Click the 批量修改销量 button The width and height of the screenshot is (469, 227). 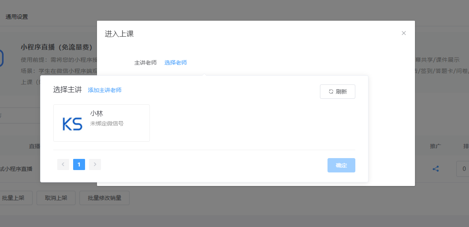tap(105, 198)
